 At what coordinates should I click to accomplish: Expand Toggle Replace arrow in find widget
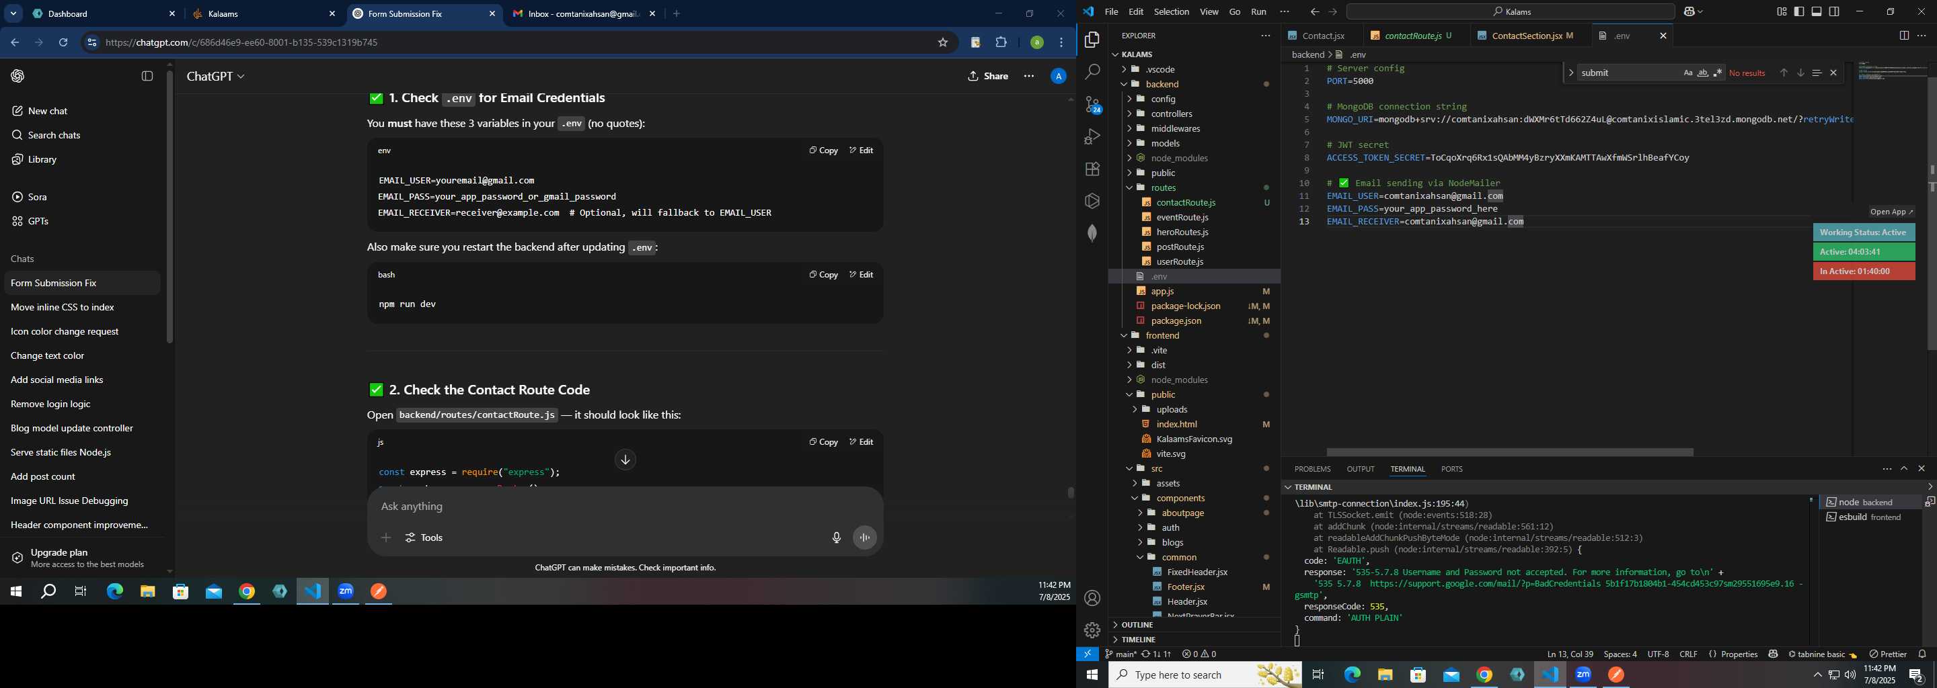1571,73
